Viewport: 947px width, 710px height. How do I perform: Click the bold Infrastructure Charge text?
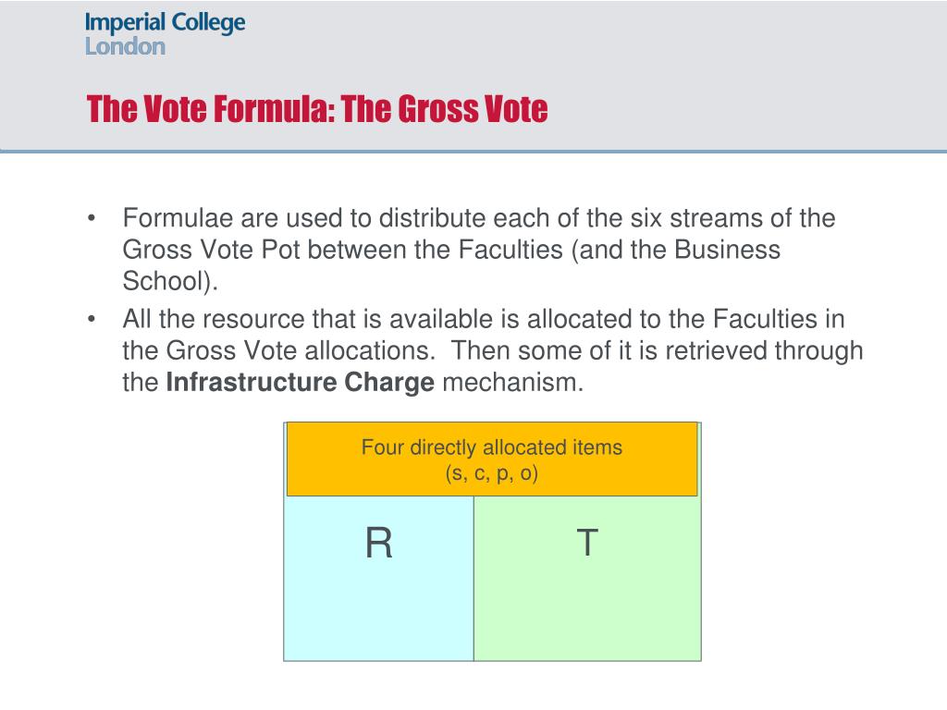[x=301, y=382]
